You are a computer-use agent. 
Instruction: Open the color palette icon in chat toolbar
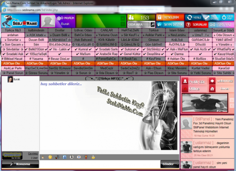coord(57,157)
